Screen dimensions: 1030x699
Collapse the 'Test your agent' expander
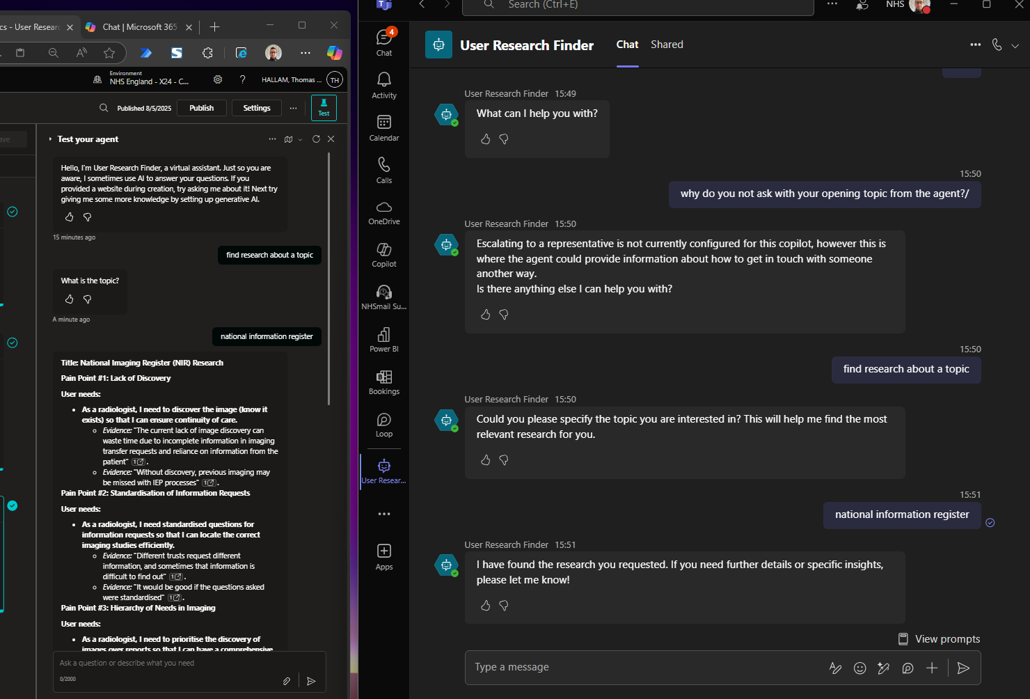[50, 139]
